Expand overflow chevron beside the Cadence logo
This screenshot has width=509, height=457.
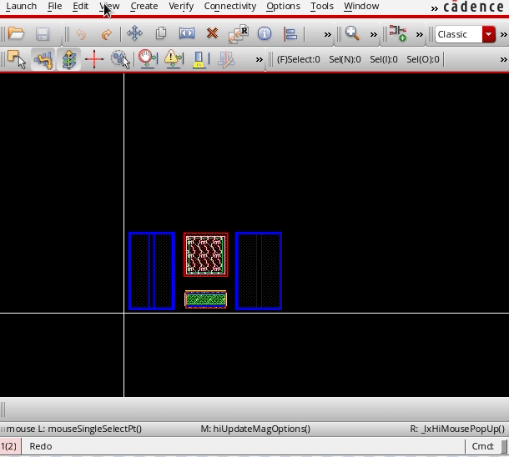pos(435,8)
